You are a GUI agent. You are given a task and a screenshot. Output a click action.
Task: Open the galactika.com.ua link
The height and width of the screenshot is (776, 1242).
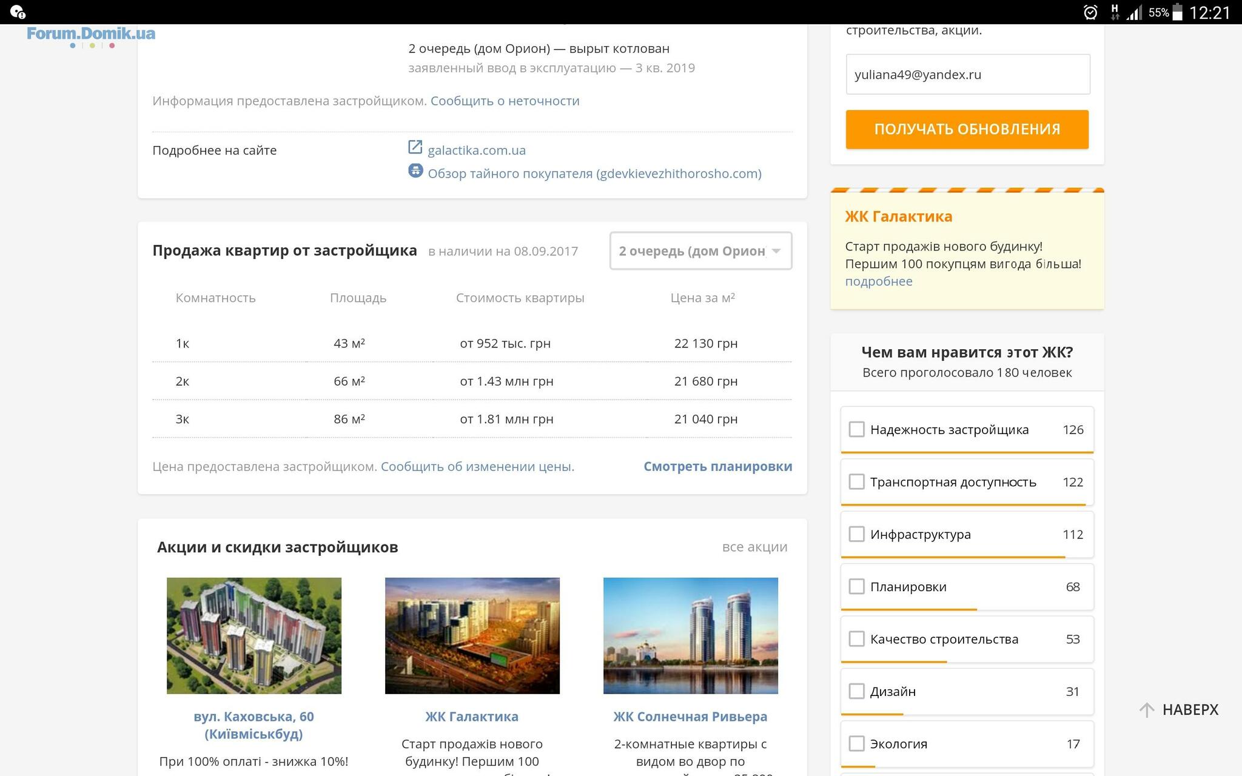coord(477,150)
